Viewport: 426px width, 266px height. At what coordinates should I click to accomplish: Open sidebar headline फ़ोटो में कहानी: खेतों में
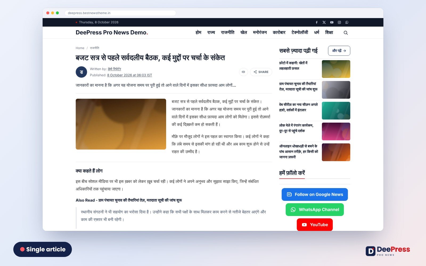pyautogui.click(x=293, y=66)
